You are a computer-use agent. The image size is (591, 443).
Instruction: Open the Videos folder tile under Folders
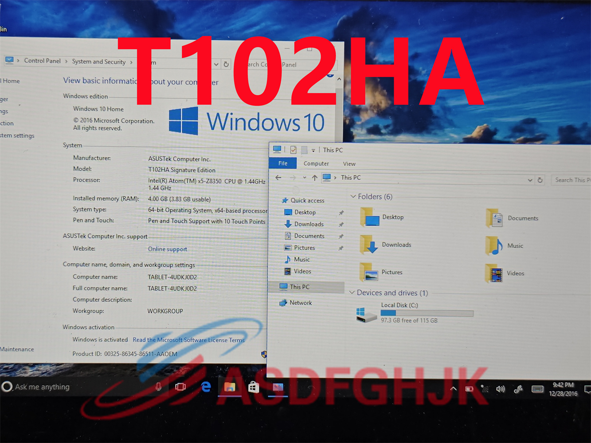coord(505,273)
